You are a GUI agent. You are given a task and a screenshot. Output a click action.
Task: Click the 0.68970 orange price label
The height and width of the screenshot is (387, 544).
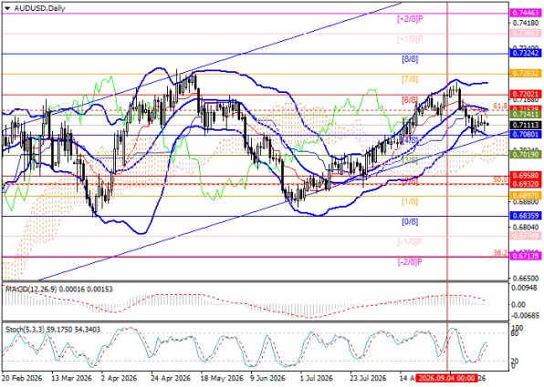[525, 196]
